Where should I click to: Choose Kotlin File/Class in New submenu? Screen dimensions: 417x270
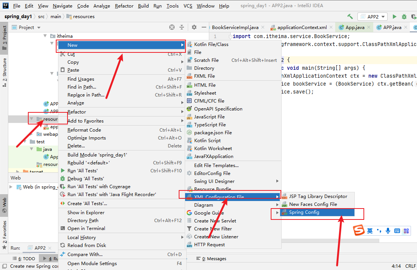click(233, 44)
